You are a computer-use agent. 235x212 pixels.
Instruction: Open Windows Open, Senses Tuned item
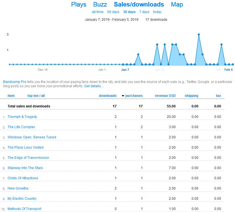coord(32,137)
